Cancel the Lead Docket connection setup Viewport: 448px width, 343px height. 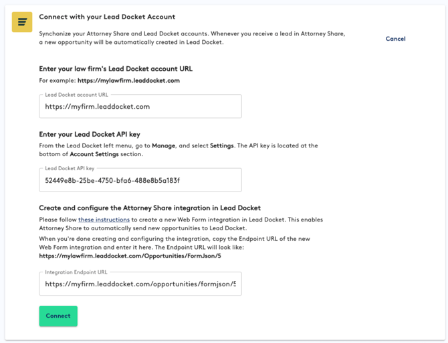pos(395,39)
